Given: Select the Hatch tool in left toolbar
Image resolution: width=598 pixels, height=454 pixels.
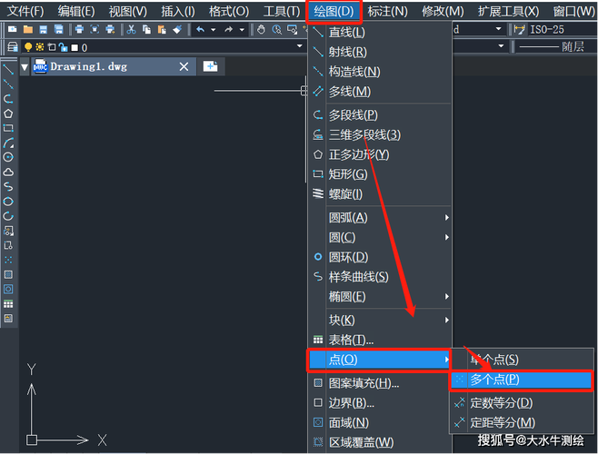Looking at the screenshot, I should pyautogui.click(x=8, y=274).
